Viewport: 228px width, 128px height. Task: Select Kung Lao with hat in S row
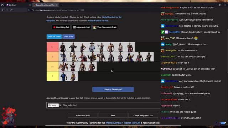pos(139,57)
